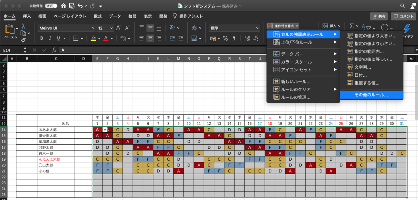The width and height of the screenshot is (418, 200).
Task: Apply the red font color A
Action: pos(106,38)
